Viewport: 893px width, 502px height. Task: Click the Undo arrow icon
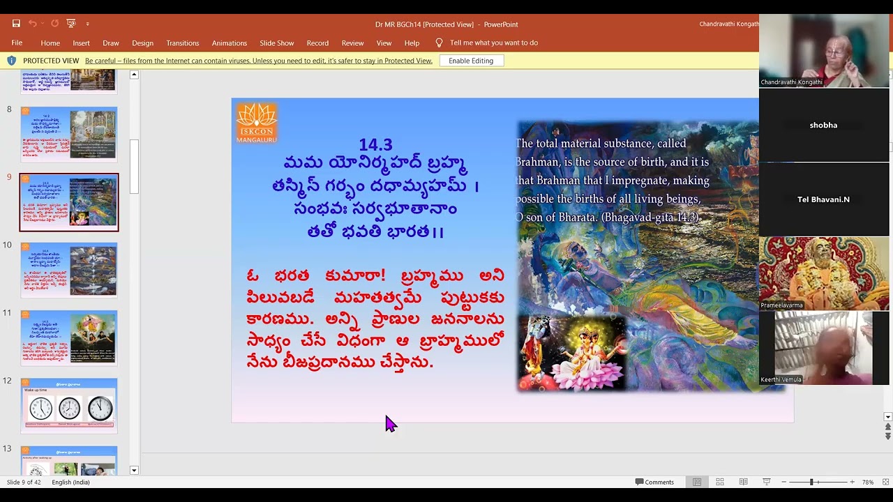tap(32, 24)
